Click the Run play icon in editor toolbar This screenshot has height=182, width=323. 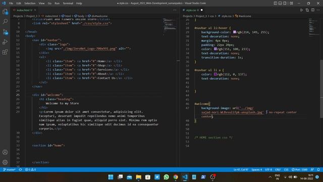[301, 10]
